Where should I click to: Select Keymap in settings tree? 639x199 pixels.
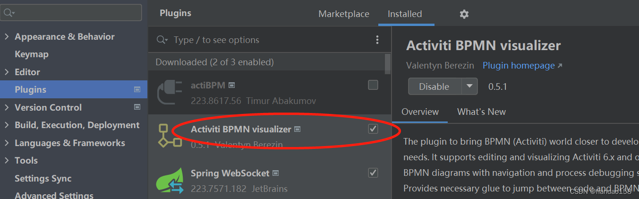coord(32,54)
